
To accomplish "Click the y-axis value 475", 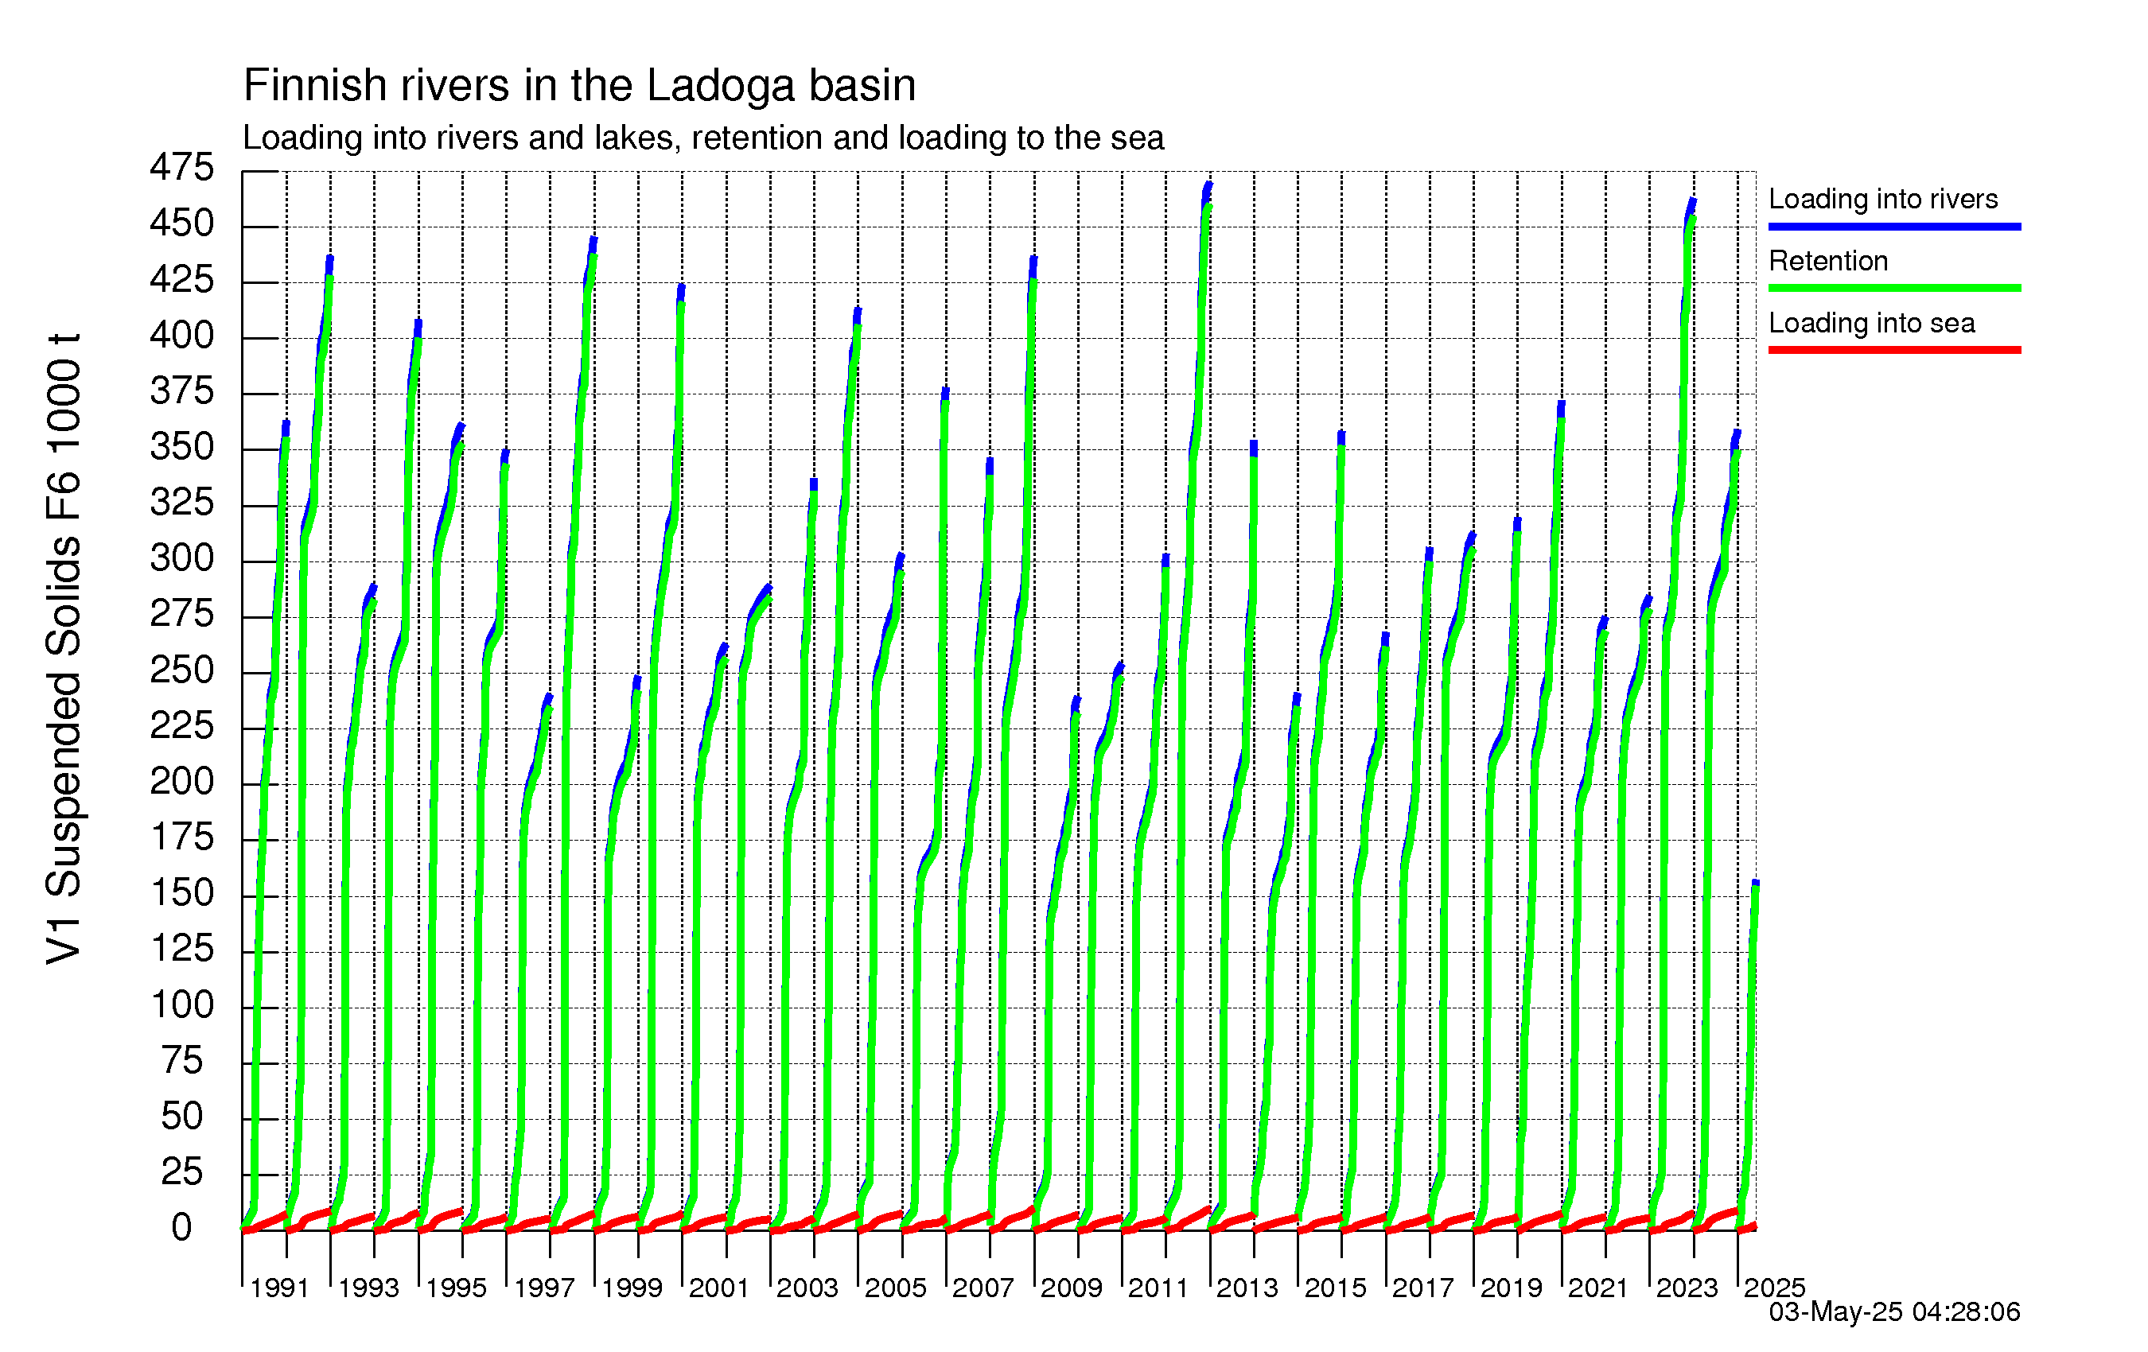I will pos(182,168).
